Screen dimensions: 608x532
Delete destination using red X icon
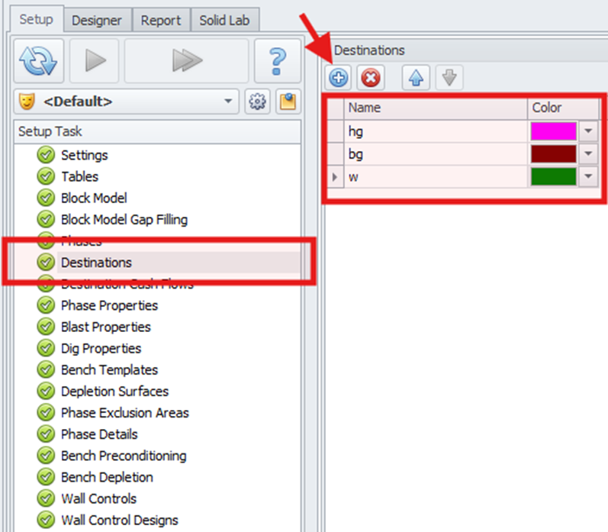click(x=370, y=78)
